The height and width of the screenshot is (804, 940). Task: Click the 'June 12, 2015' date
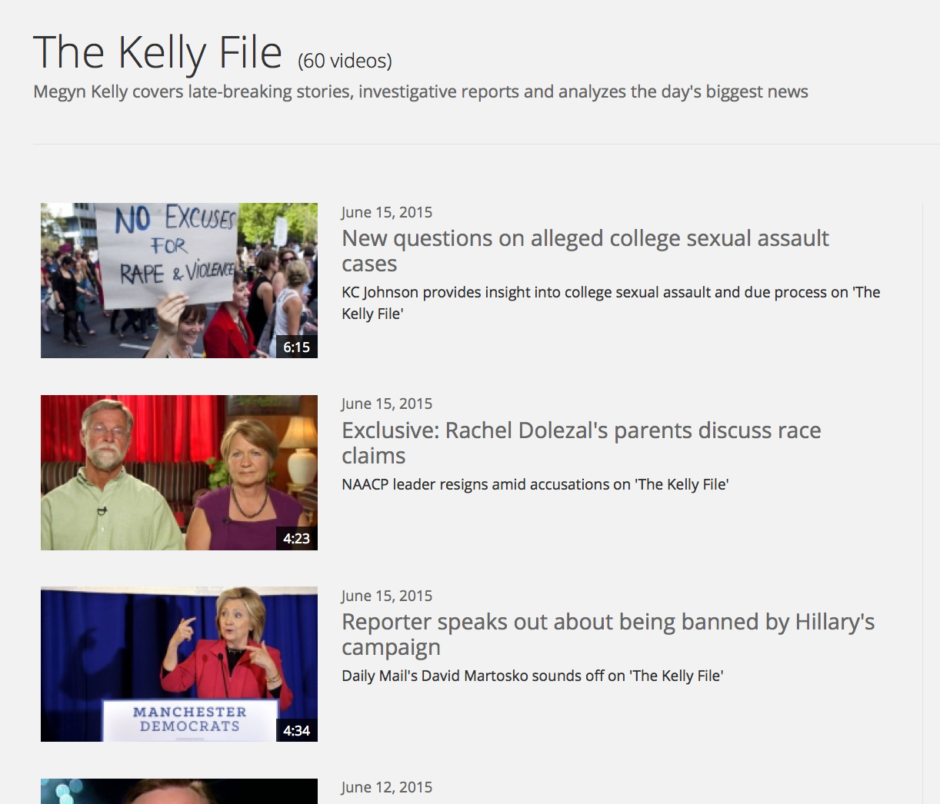tap(387, 787)
